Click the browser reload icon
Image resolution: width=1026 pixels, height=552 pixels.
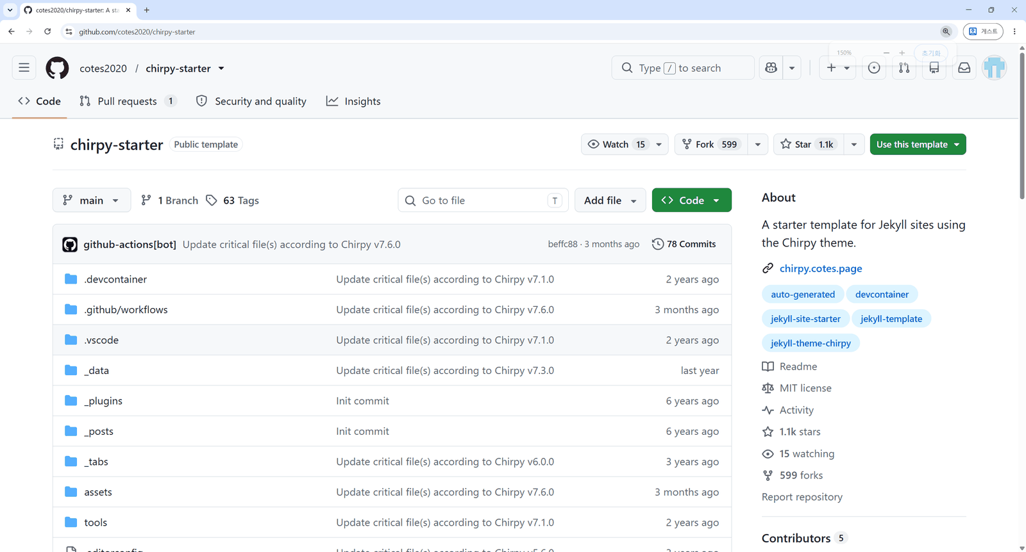click(x=47, y=31)
